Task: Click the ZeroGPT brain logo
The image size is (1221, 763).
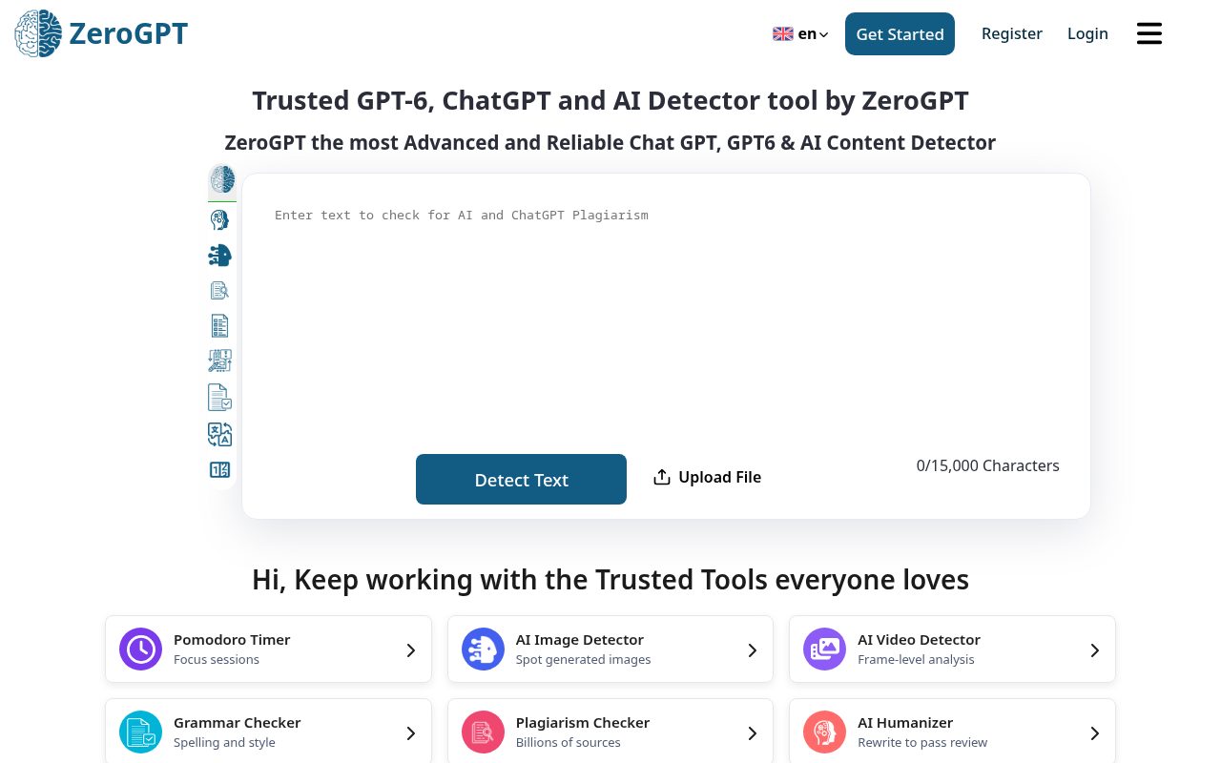Action: coord(38,33)
